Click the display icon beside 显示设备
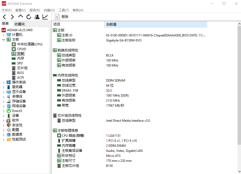 [x=9, y=92]
